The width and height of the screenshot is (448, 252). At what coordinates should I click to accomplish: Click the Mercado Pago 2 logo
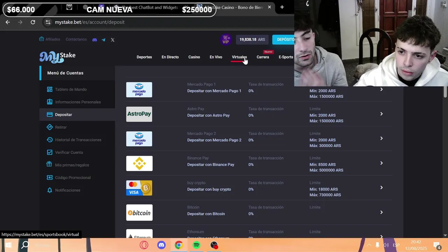pyautogui.click(x=139, y=139)
